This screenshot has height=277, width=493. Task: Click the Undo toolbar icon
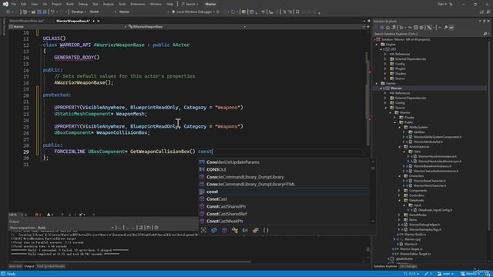click(x=52, y=12)
